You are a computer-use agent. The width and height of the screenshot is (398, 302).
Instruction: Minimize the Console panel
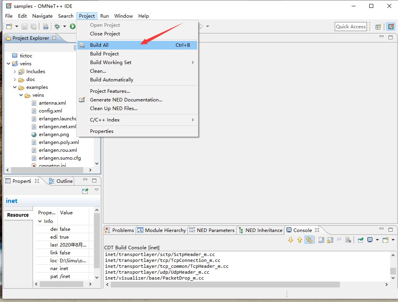[x=381, y=229]
